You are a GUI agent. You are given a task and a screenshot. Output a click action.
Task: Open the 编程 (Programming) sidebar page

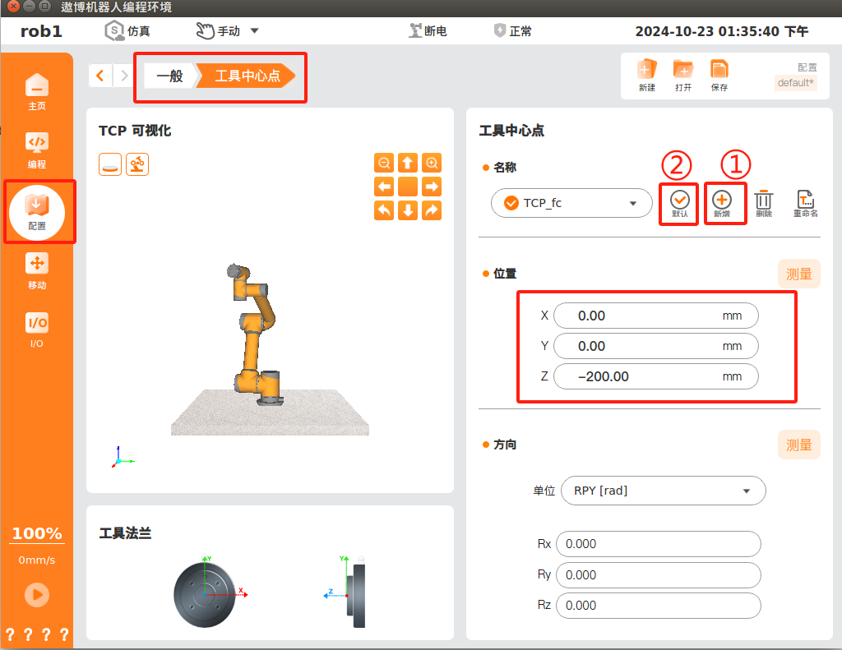(37, 150)
